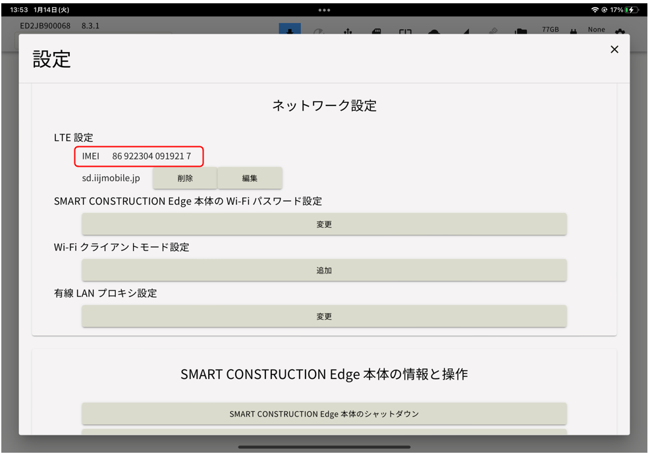The width and height of the screenshot is (654, 458).
Task: Tap the 77GB storage indicator
Action: click(550, 30)
